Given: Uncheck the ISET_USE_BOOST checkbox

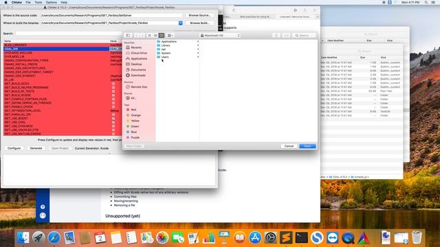Looking at the screenshot, I should point(113,118).
